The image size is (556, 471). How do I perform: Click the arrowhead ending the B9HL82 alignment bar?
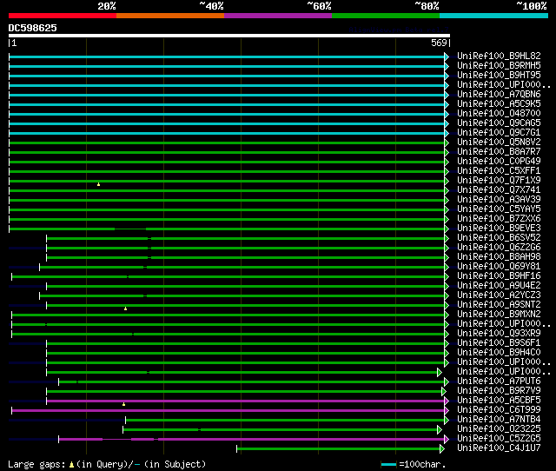[447, 56]
